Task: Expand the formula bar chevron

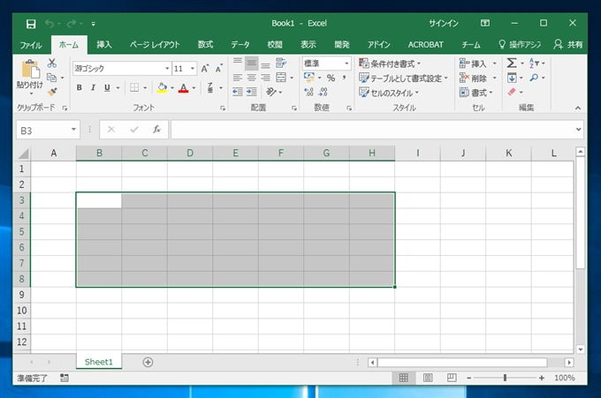Action: pos(578,130)
